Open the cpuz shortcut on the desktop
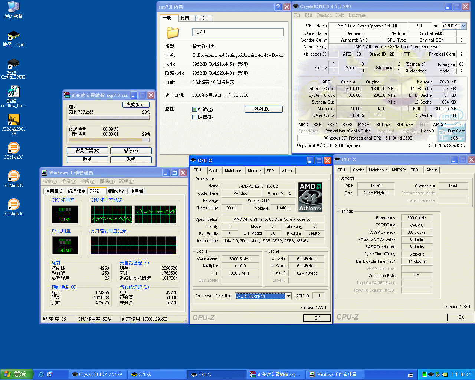 [13, 34]
